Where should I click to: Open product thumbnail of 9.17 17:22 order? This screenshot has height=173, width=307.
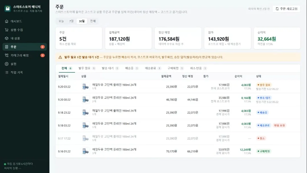coord(85,138)
